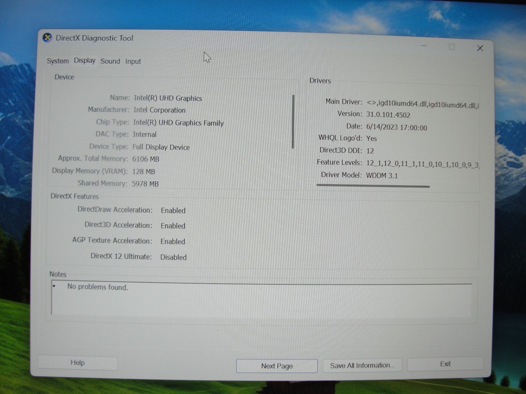Click the Feature Levels value list
Screen dimensions: 526x394
pyautogui.click(x=422, y=164)
